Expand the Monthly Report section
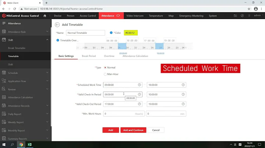The image size is (265, 148). (x=47, y=130)
